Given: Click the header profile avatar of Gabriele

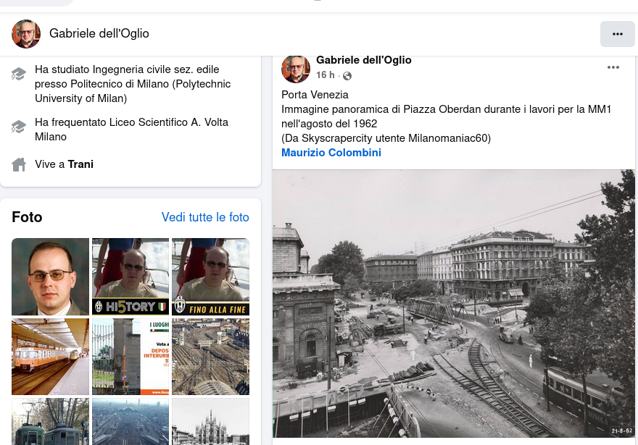Looking at the screenshot, I should 26,34.
